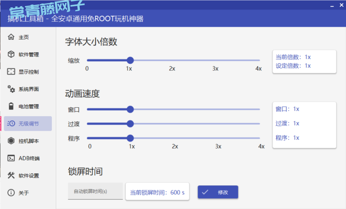
Task: Click the 缩放 font scale slider handle
Action: [x=130, y=60]
